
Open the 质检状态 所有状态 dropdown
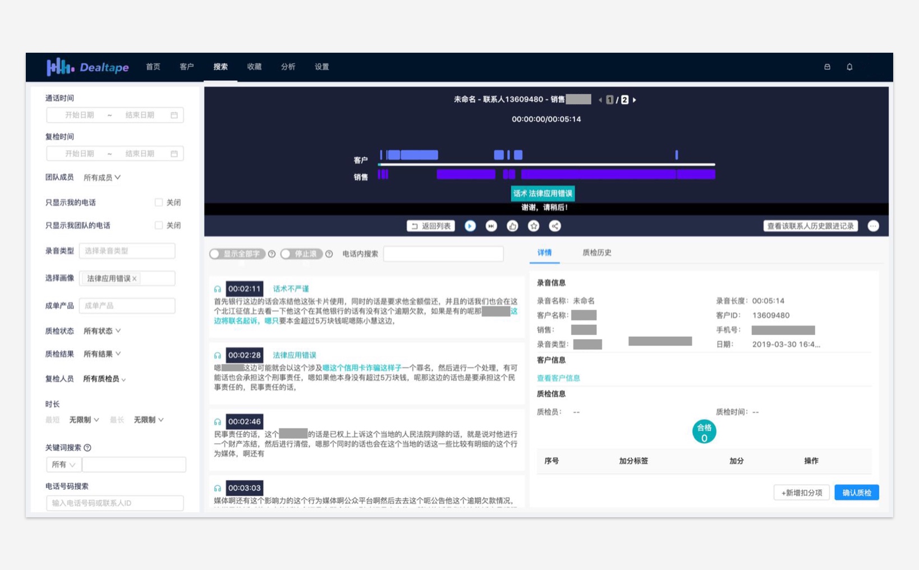click(102, 331)
